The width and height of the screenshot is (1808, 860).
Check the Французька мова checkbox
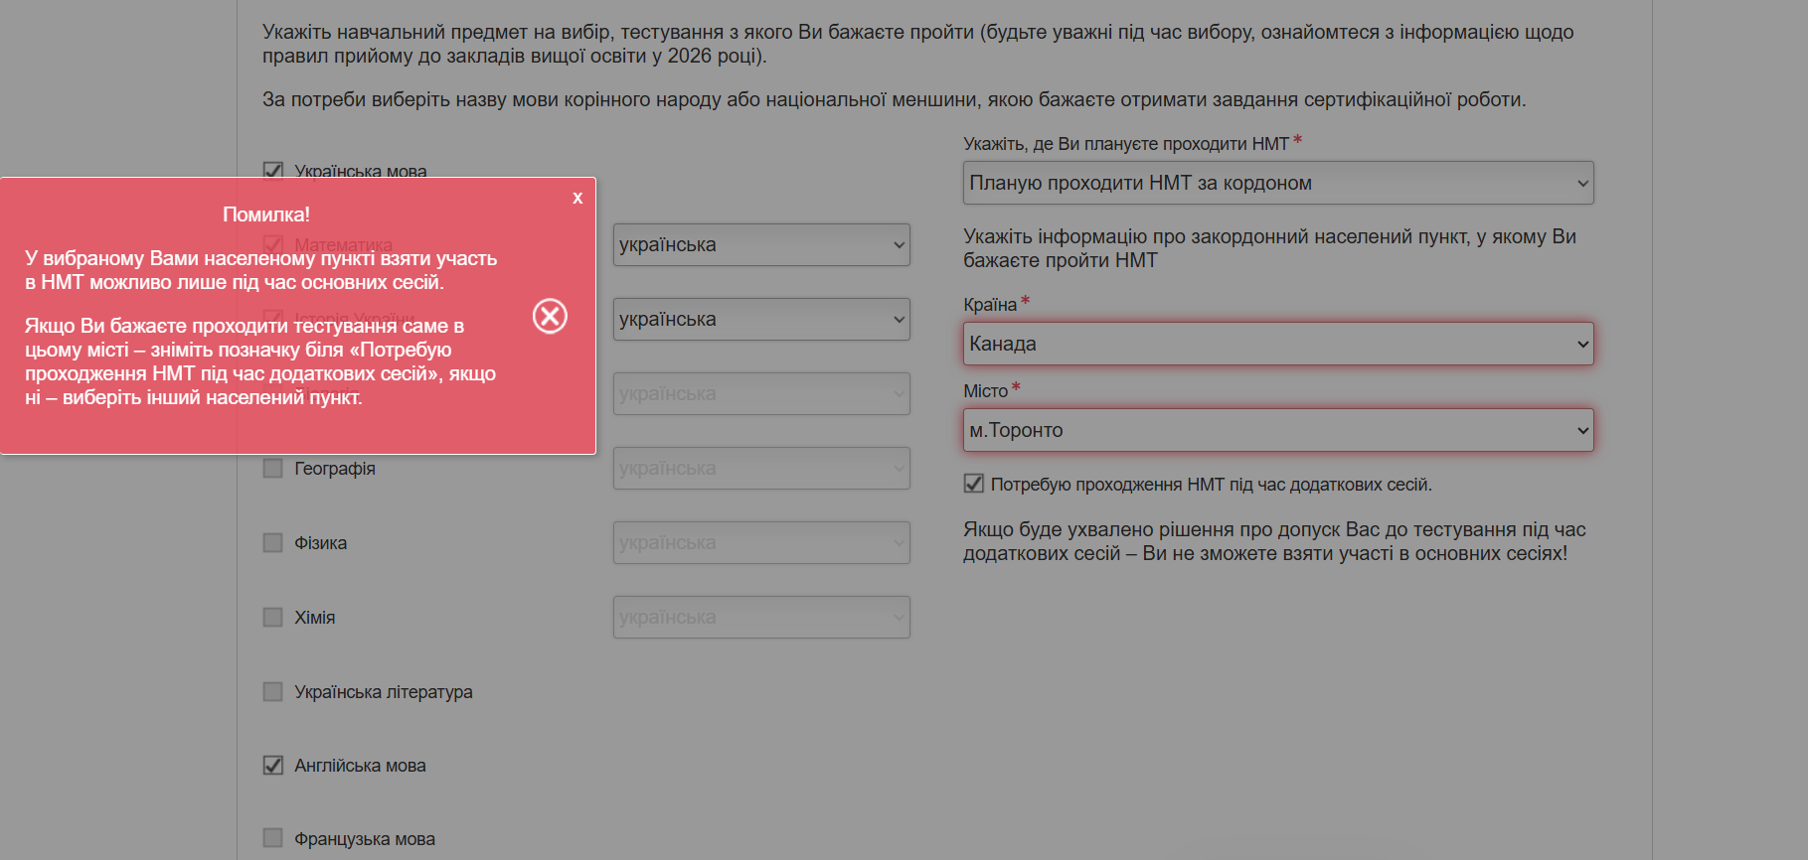[273, 838]
